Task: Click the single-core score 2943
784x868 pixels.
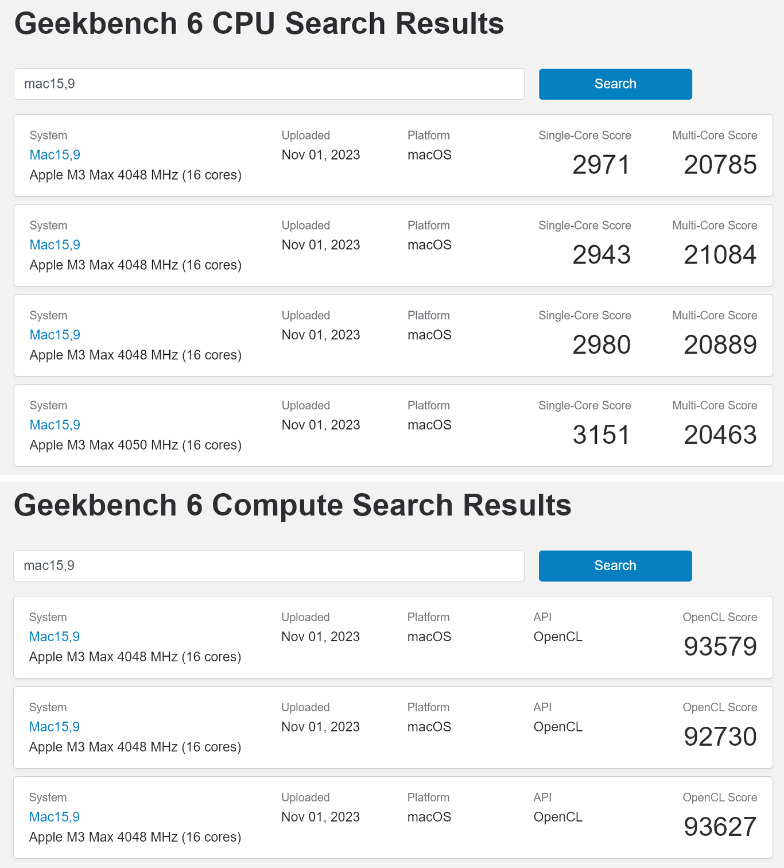Action: (601, 255)
